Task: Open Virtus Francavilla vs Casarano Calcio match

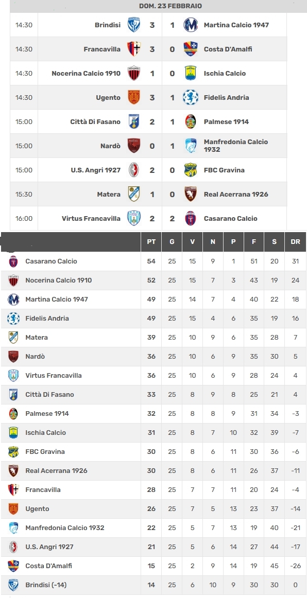Action: click(x=148, y=219)
